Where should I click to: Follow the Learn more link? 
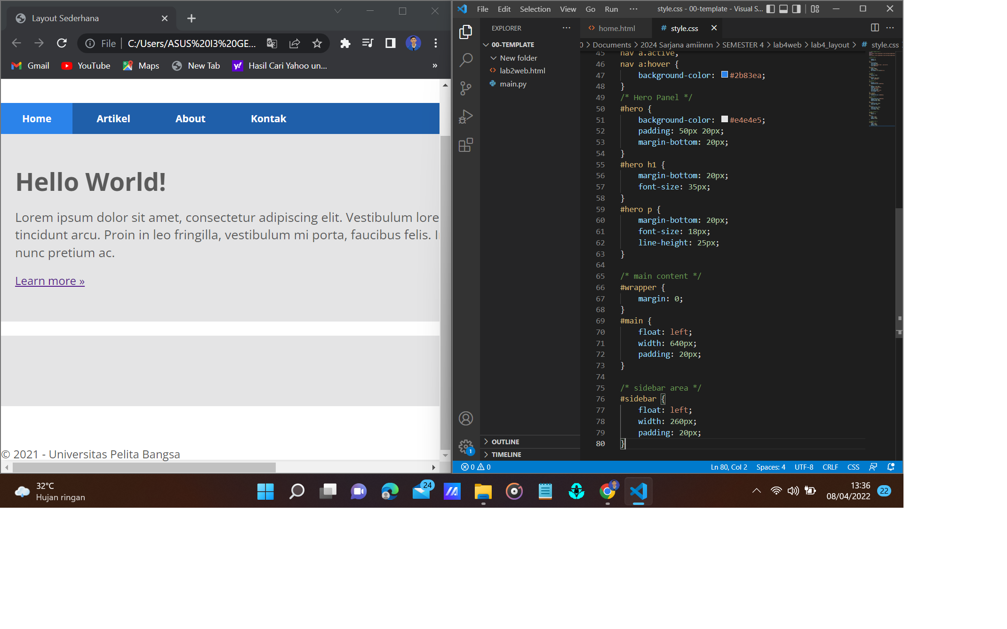[x=49, y=281]
